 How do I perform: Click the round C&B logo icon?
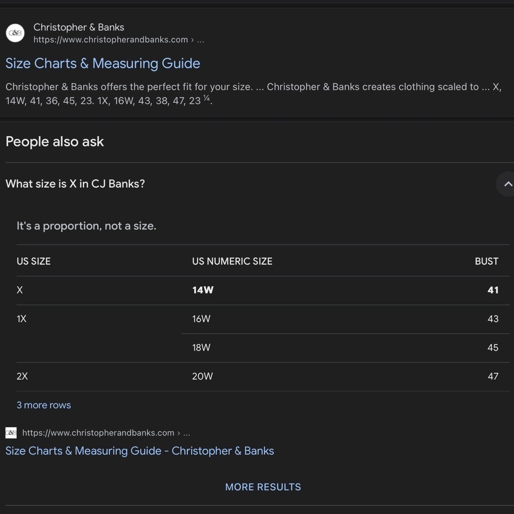click(15, 33)
